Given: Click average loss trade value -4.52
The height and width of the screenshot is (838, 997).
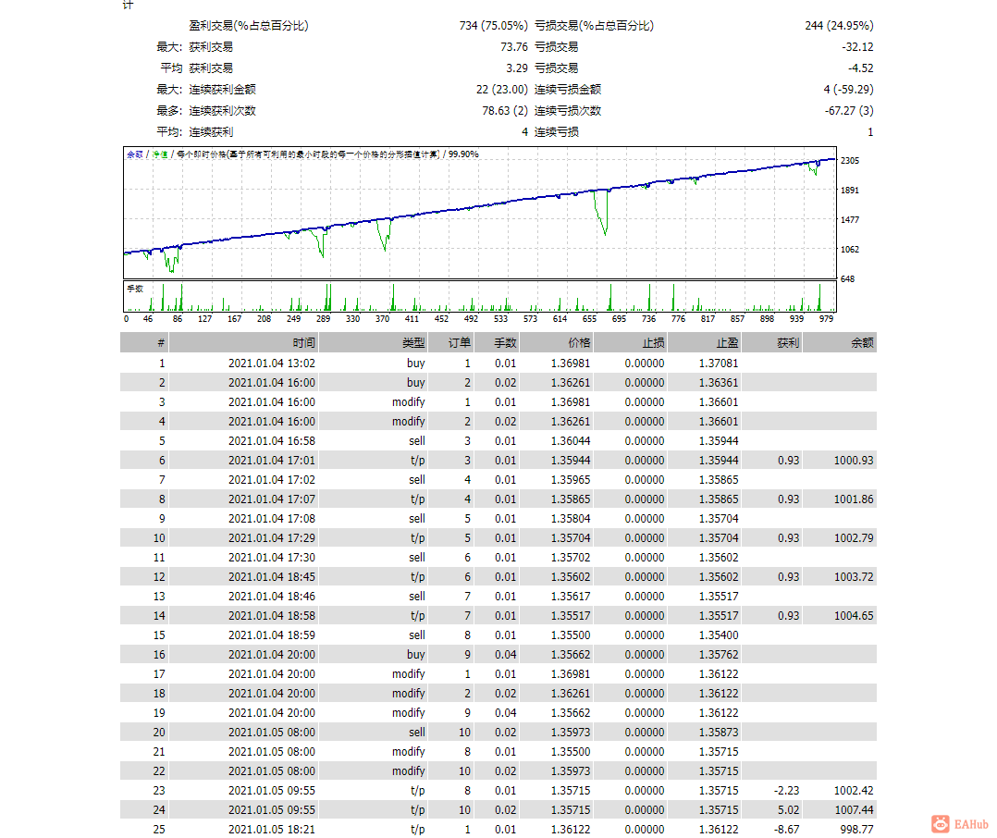Looking at the screenshot, I should (x=860, y=68).
